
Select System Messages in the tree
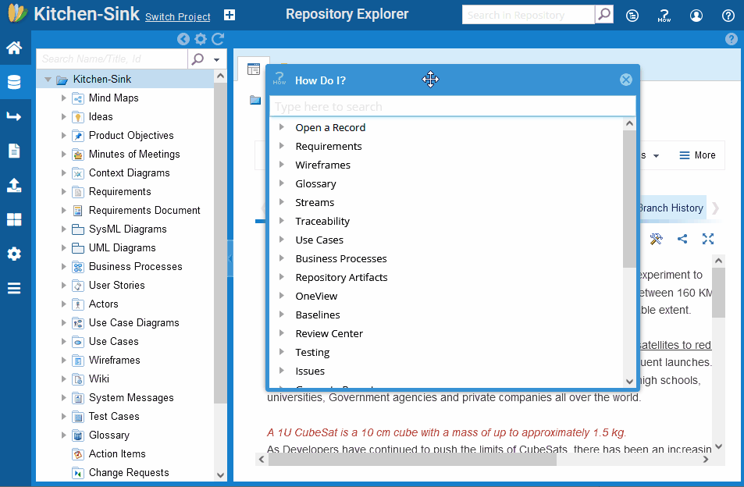(x=131, y=398)
